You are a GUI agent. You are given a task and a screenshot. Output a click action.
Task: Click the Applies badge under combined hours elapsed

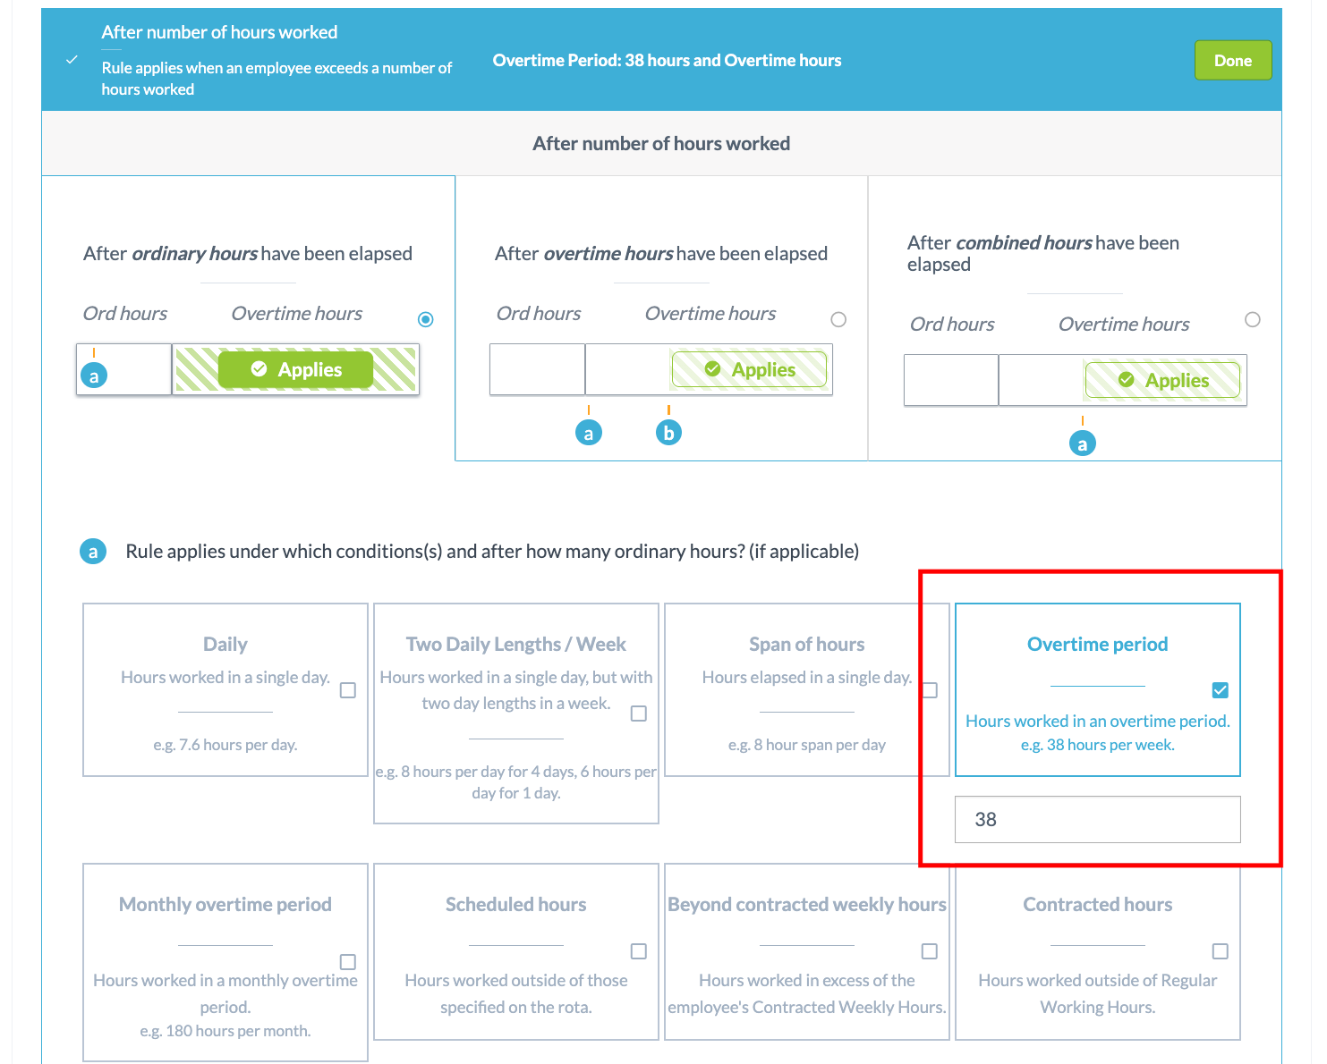1162,380
